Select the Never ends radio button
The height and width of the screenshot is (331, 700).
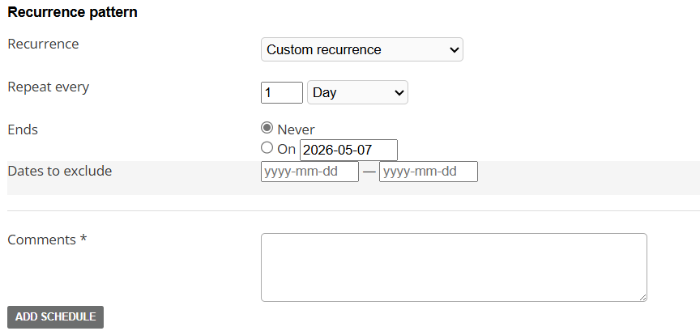pos(267,129)
